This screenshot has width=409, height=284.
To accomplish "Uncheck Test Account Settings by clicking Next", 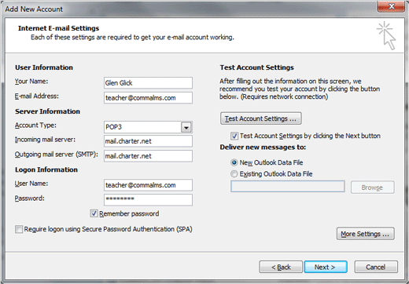I will (x=234, y=136).
